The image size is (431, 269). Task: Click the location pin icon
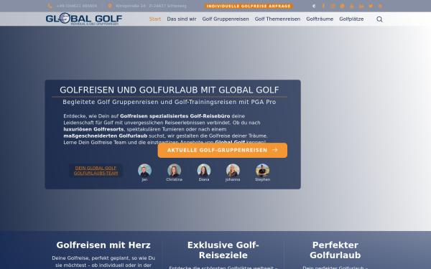tap(110, 6)
